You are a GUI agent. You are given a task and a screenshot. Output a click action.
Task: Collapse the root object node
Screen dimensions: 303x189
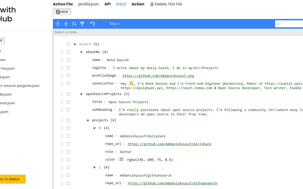(x=75, y=44)
